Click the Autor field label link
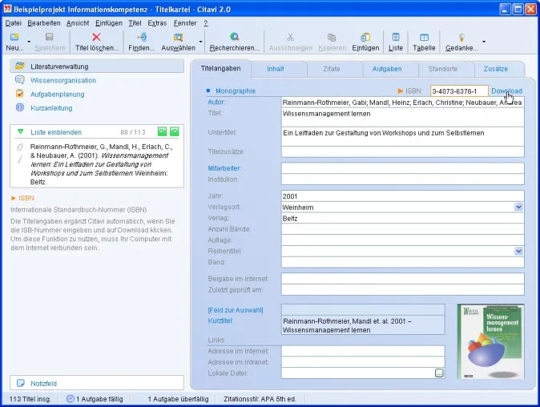540x407 pixels. [216, 102]
